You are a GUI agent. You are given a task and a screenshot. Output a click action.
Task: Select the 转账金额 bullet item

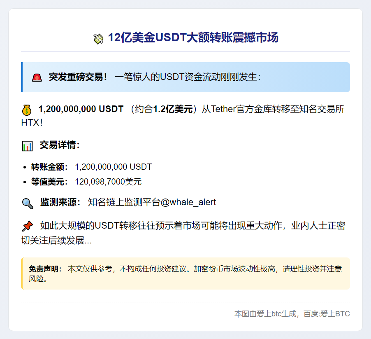(x=91, y=167)
